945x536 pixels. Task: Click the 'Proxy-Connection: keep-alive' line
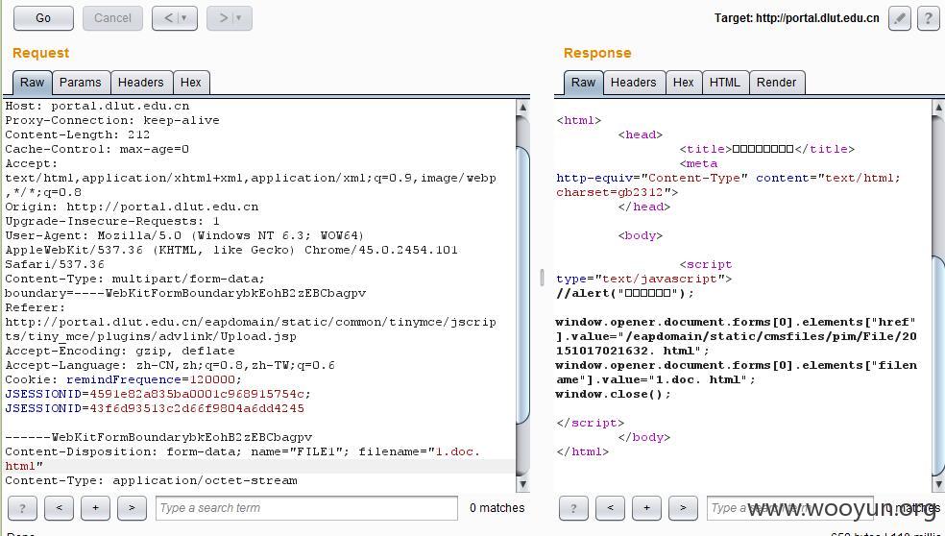click(x=112, y=121)
